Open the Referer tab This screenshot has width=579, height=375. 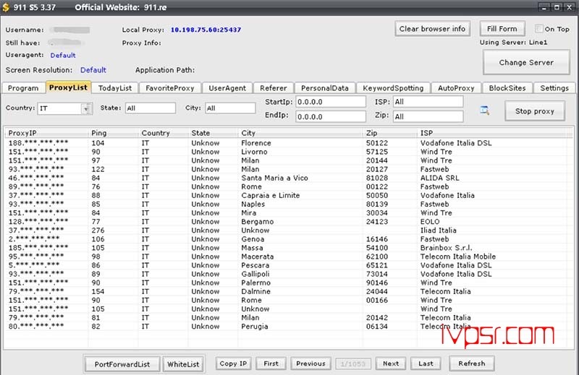click(274, 88)
